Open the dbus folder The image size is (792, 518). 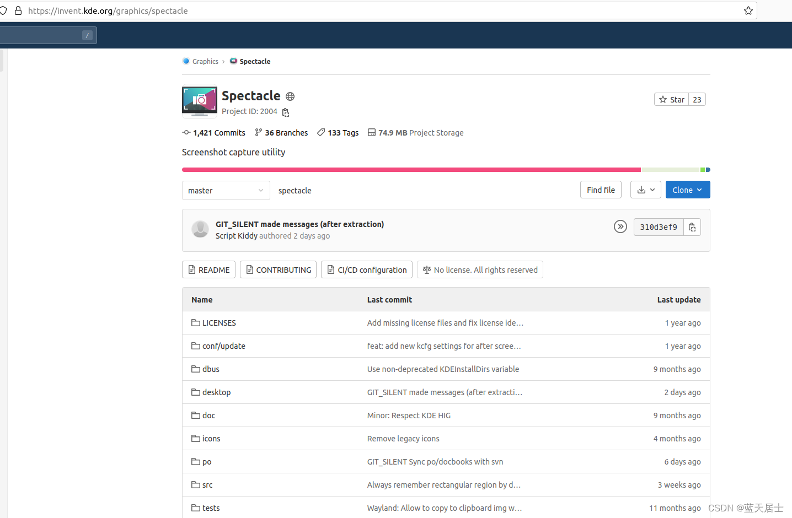211,369
